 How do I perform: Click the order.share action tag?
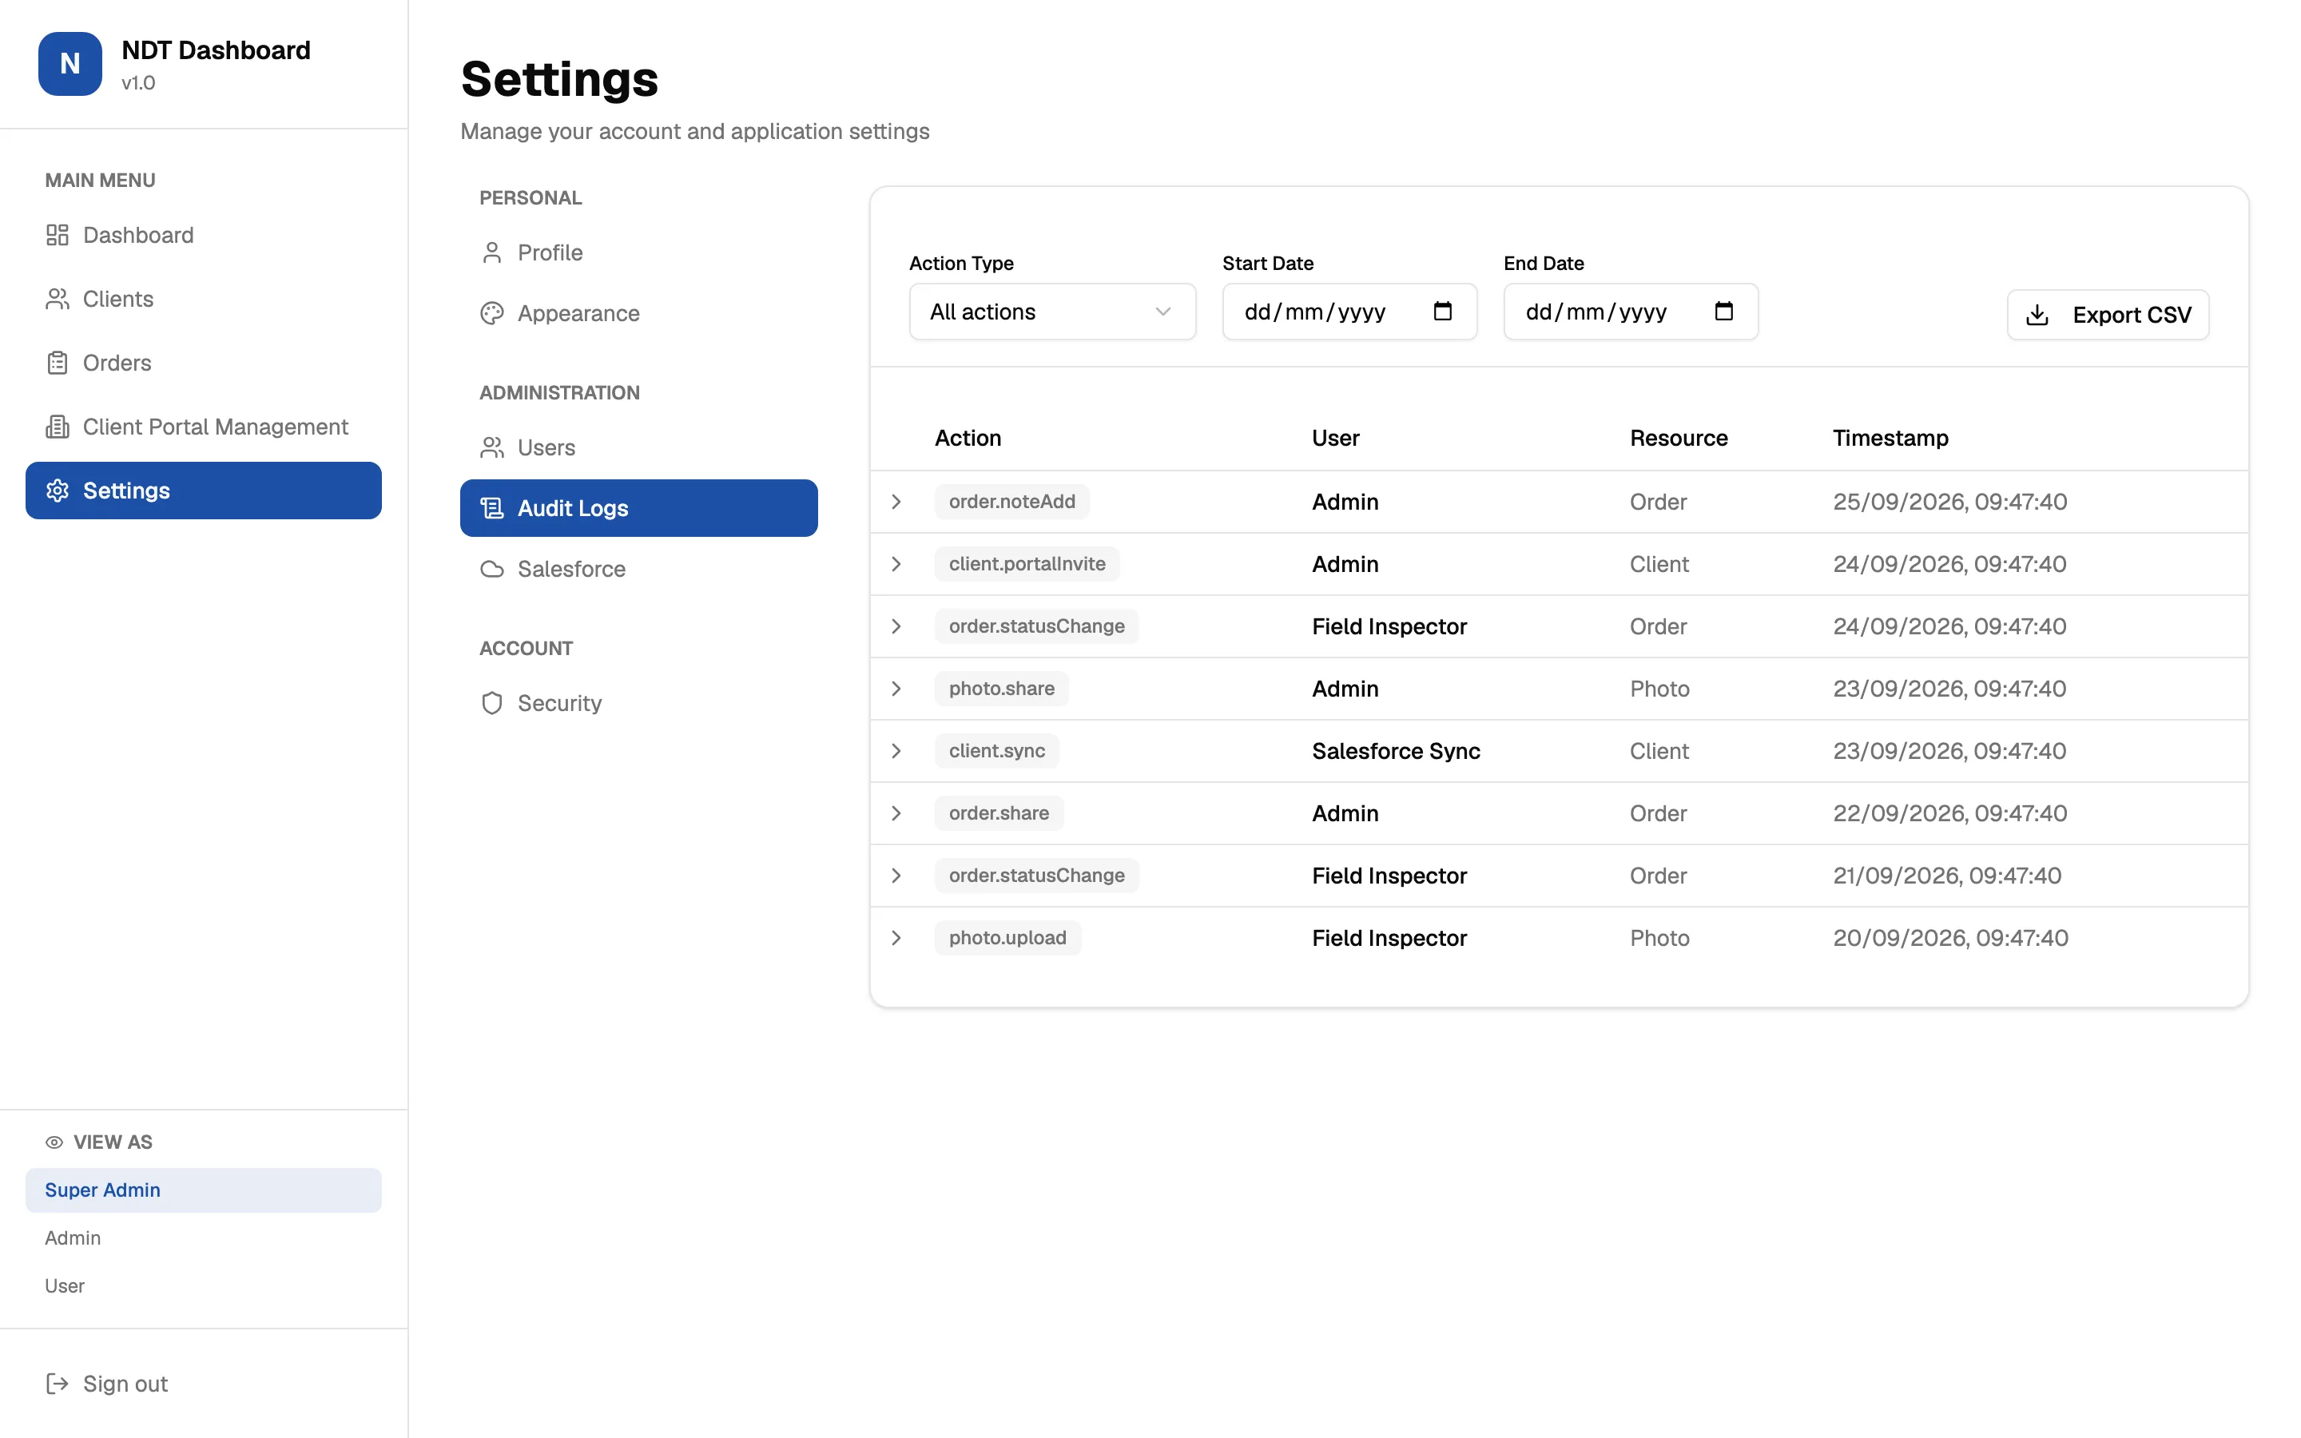click(x=999, y=813)
